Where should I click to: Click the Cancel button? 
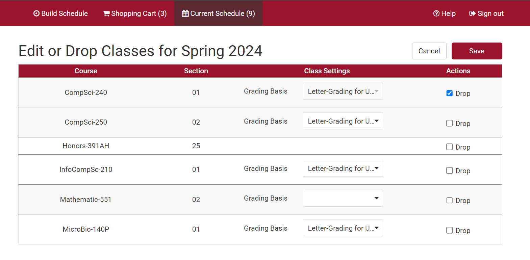(x=429, y=51)
